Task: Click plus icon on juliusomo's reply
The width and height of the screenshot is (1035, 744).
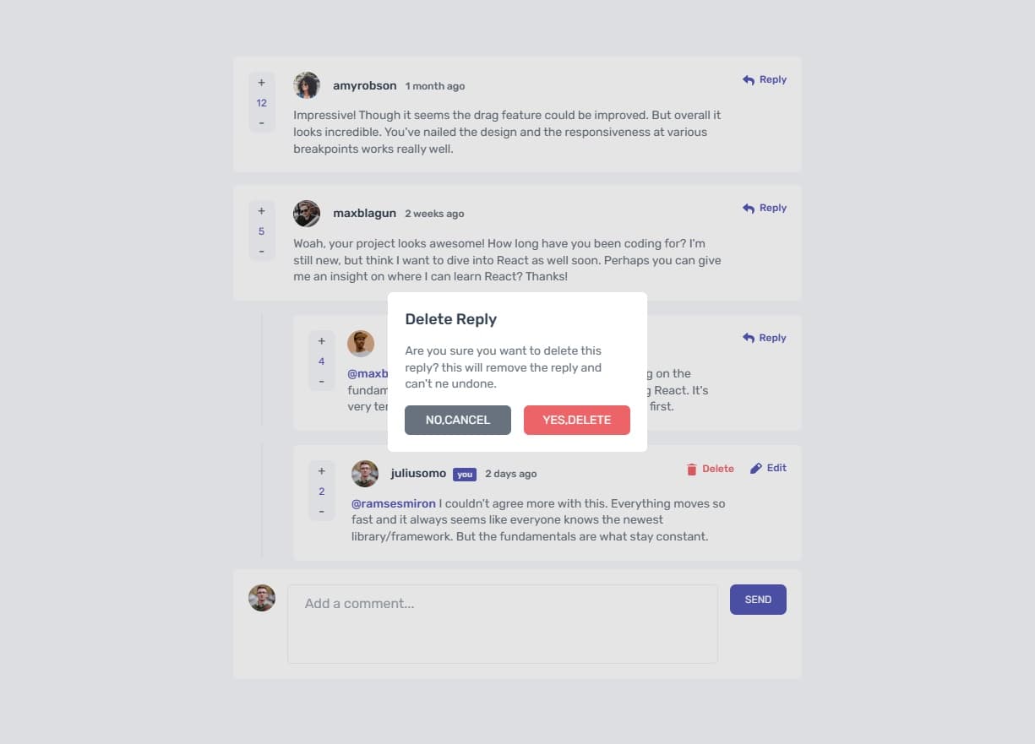Action: (x=321, y=471)
